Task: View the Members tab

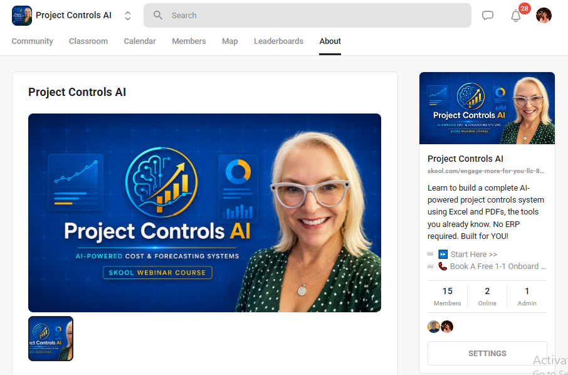Action: coord(189,41)
